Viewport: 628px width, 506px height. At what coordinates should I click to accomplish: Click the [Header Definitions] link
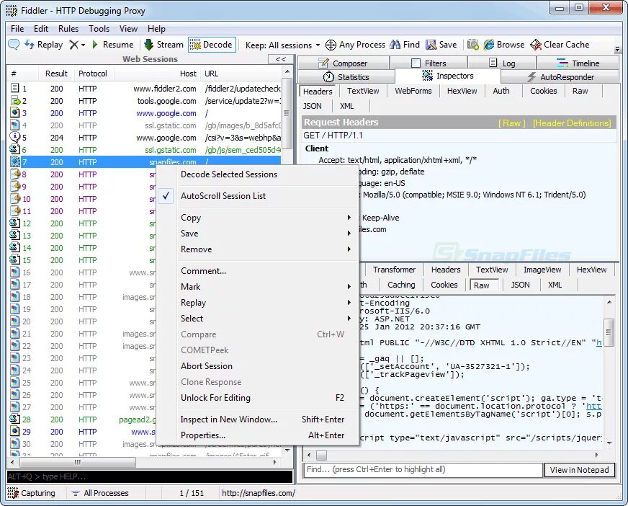572,123
